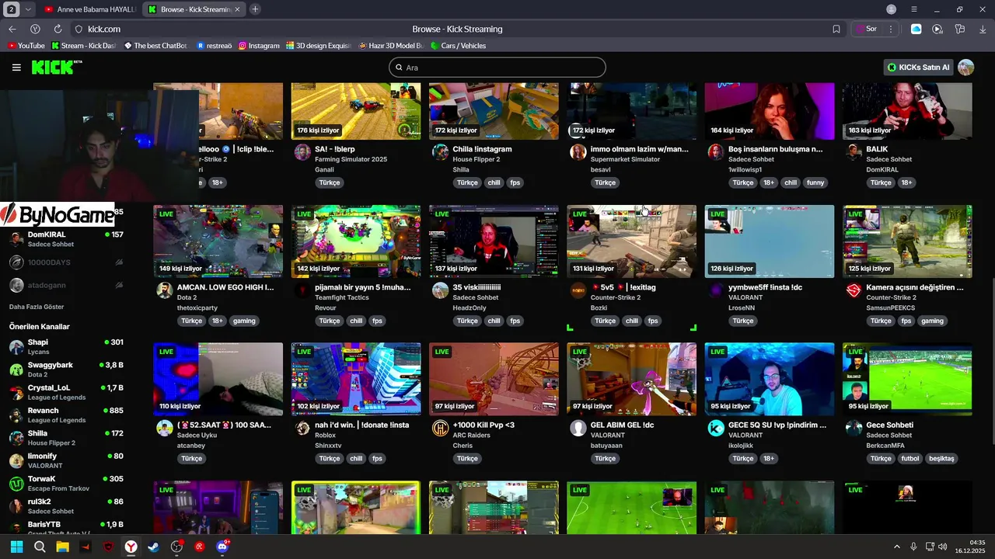Image resolution: width=995 pixels, height=559 pixels.
Task: Switch to the YouTube Anne ve Babama tab
Action: tap(89, 9)
